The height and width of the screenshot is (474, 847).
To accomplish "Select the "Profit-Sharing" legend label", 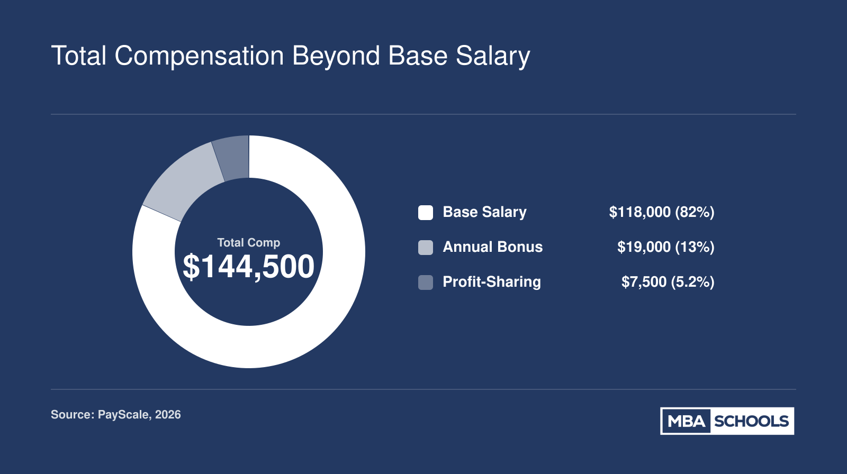I will tap(492, 282).
